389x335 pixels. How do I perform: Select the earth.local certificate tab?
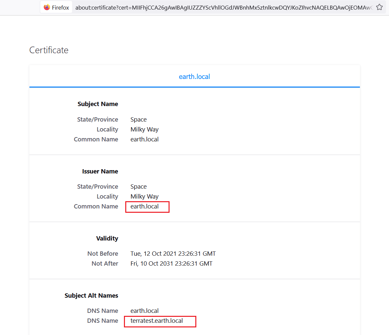[194, 77]
